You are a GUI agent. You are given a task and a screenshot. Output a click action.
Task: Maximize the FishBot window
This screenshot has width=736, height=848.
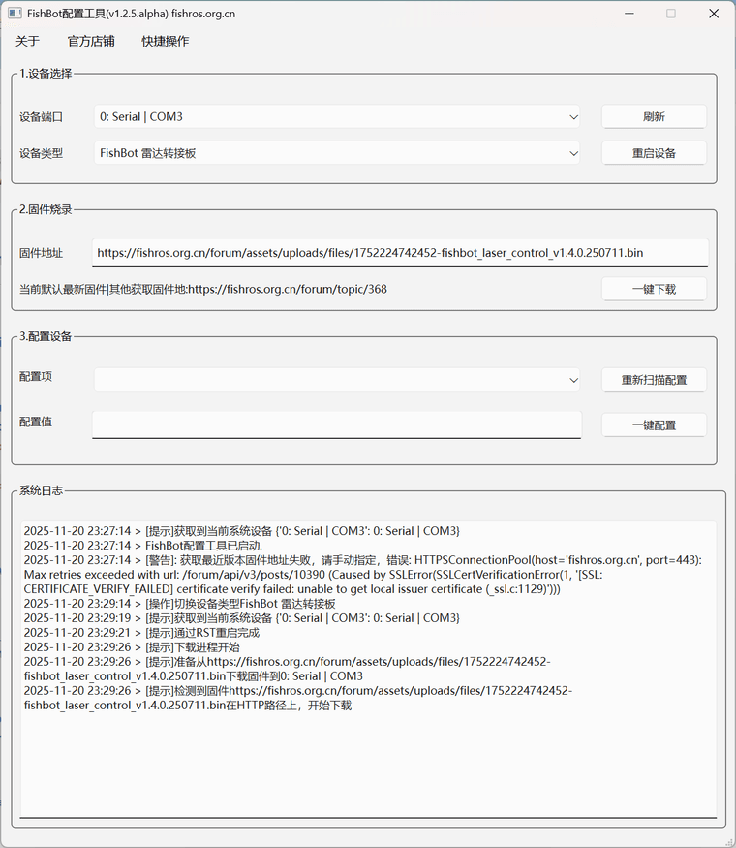pos(670,14)
